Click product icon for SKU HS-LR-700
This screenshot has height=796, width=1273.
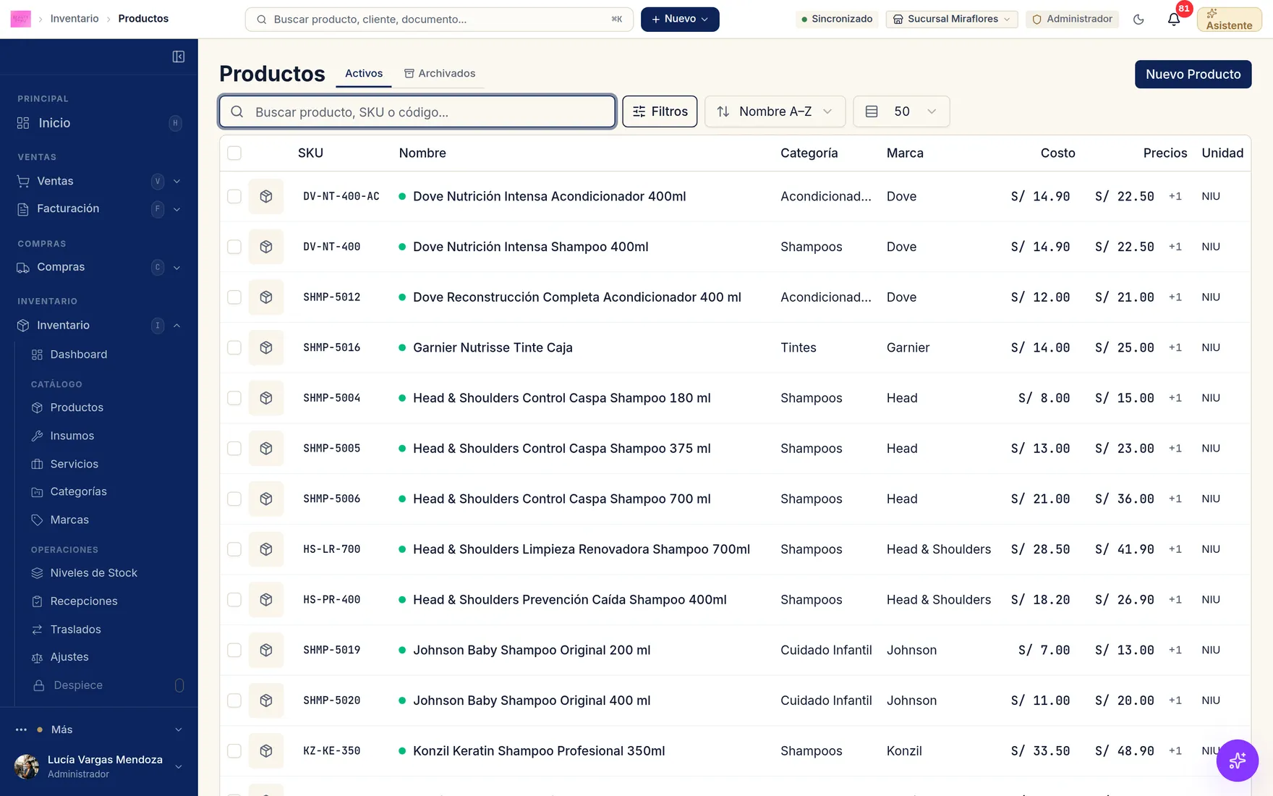point(266,549)
